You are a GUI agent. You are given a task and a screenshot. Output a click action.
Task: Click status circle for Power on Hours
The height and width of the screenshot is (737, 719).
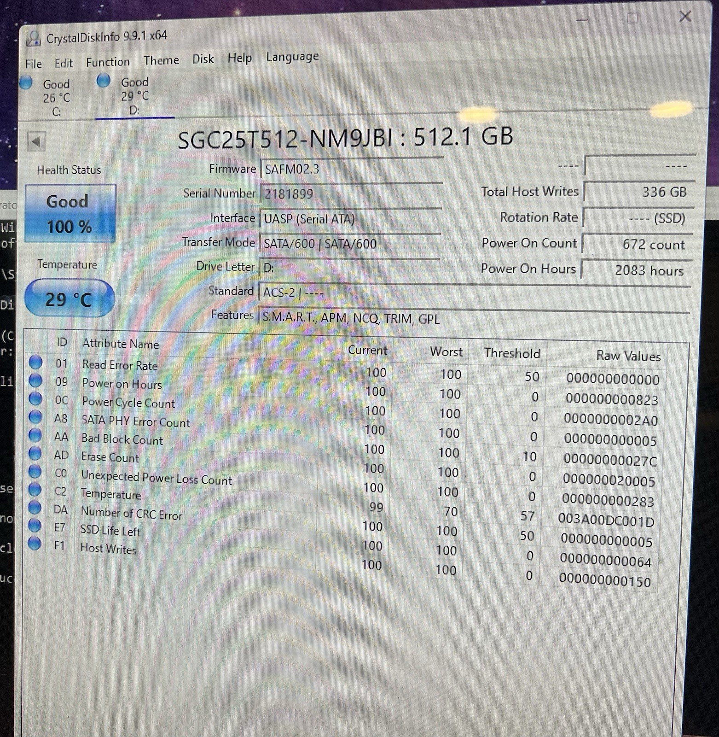tap(35, 380)
